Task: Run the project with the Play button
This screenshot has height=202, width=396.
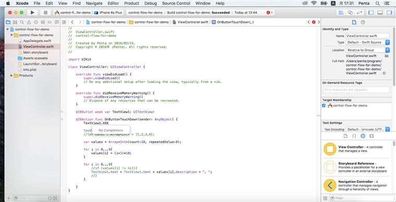Action: click(x=32, y=12)
